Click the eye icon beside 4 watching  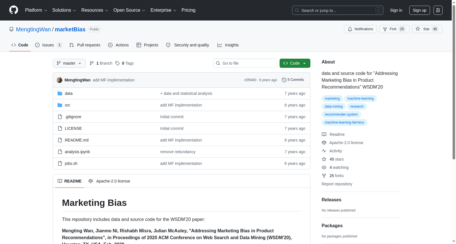pyautogui.click(x=324, y=167)
